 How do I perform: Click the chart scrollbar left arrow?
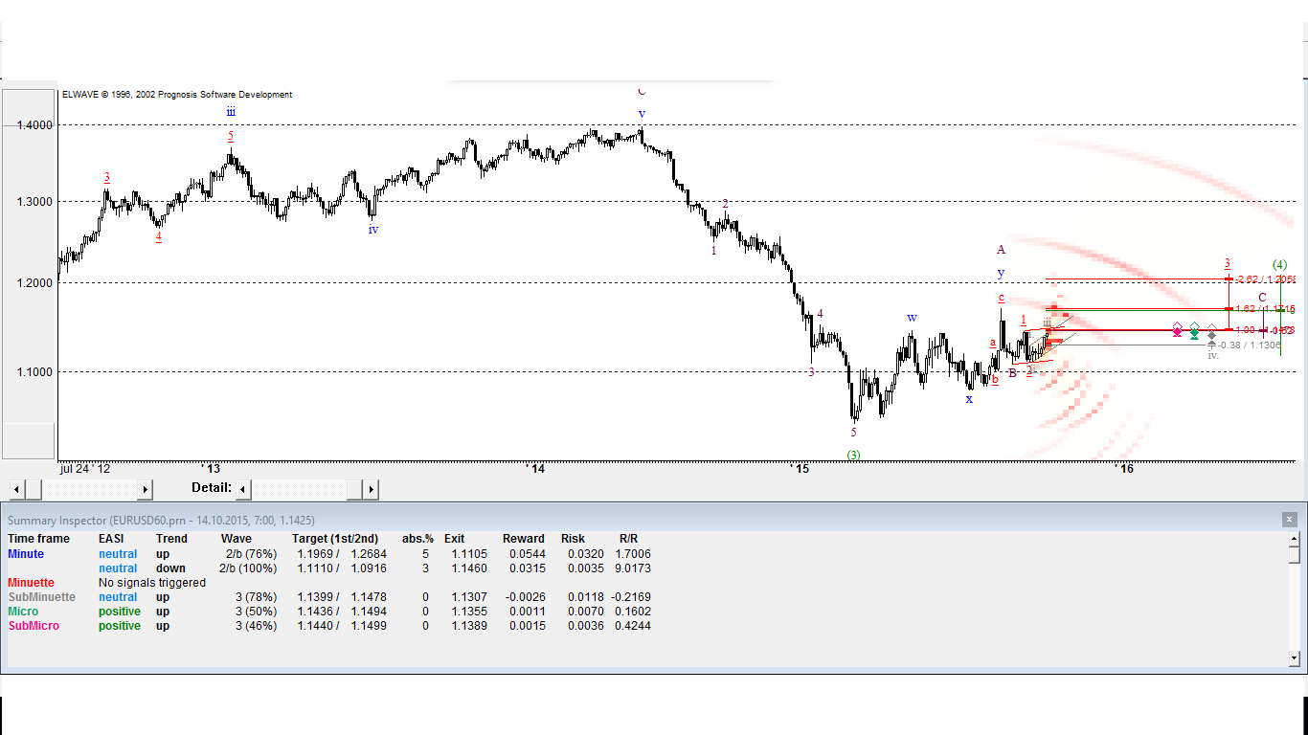(15, 489)
